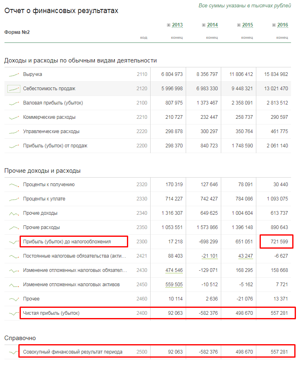Click interest receivable value 30 440
This screenshot has height=365, width=300.
click(281, 185)
